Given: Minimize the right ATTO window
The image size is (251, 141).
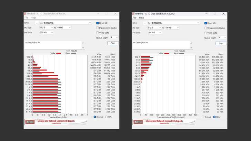Looking at the screenshot, I should point(207,14).
